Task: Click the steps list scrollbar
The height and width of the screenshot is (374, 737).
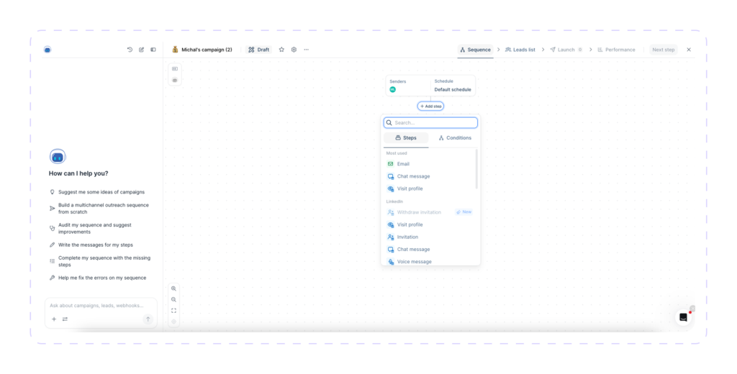Action: [x=476, y=169]
